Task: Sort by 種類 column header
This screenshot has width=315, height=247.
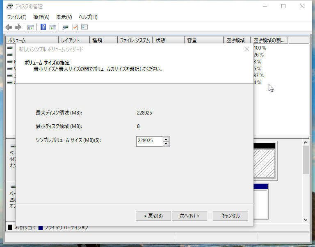Action: click(x=103, y=40)
